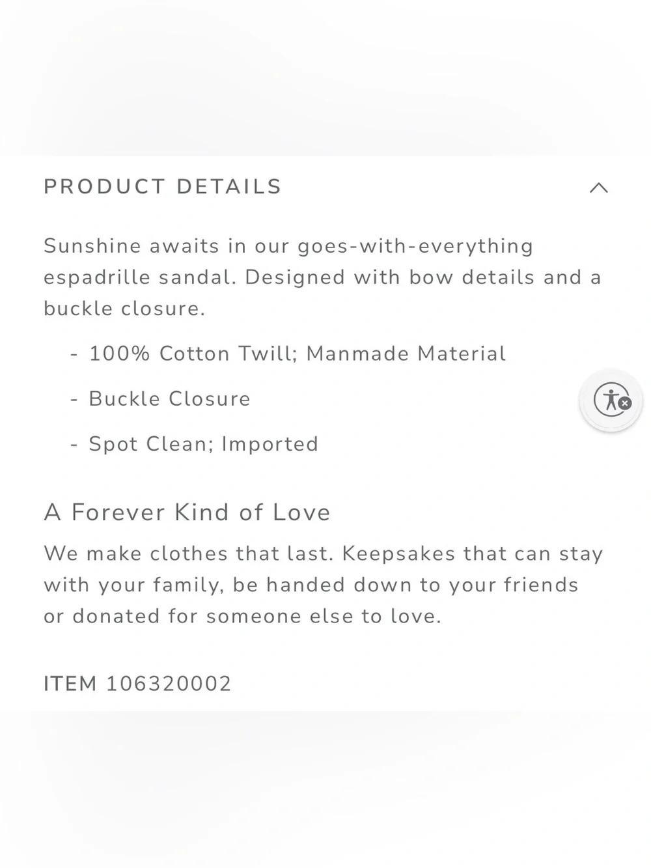Click the Manmade Material text
651x868 pixels.
click(x=406, y=354)
